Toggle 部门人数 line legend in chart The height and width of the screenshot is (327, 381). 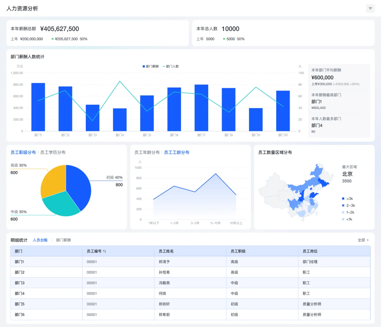[171, 66]
